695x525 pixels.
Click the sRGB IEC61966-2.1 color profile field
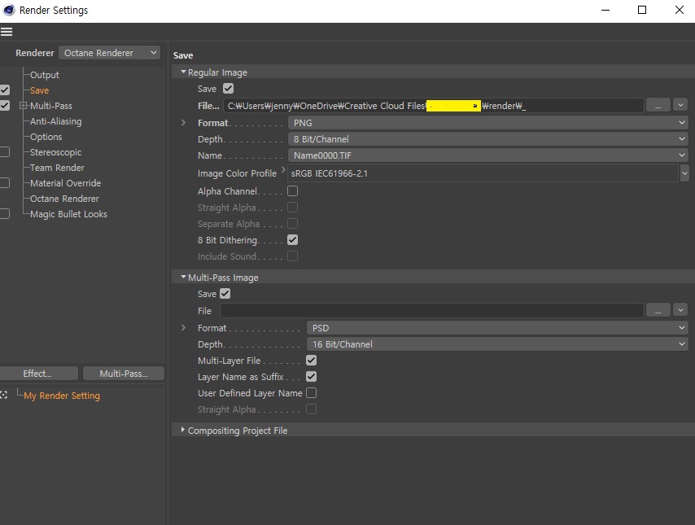pos(483,173)
